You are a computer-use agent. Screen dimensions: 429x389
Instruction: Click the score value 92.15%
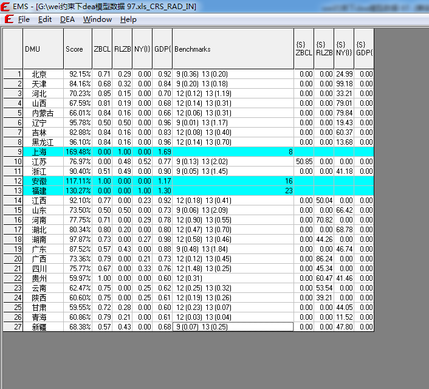pyautogui.click(x=78, y=74)
